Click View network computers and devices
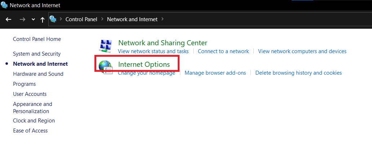The height and width of the screenshot is (149, 372). 302,51
